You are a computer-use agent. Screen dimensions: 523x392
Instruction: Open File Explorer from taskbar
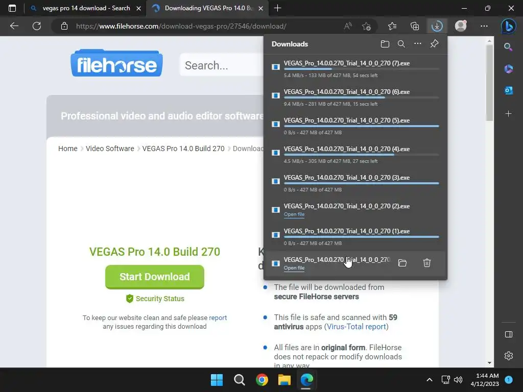pos(284,380)
